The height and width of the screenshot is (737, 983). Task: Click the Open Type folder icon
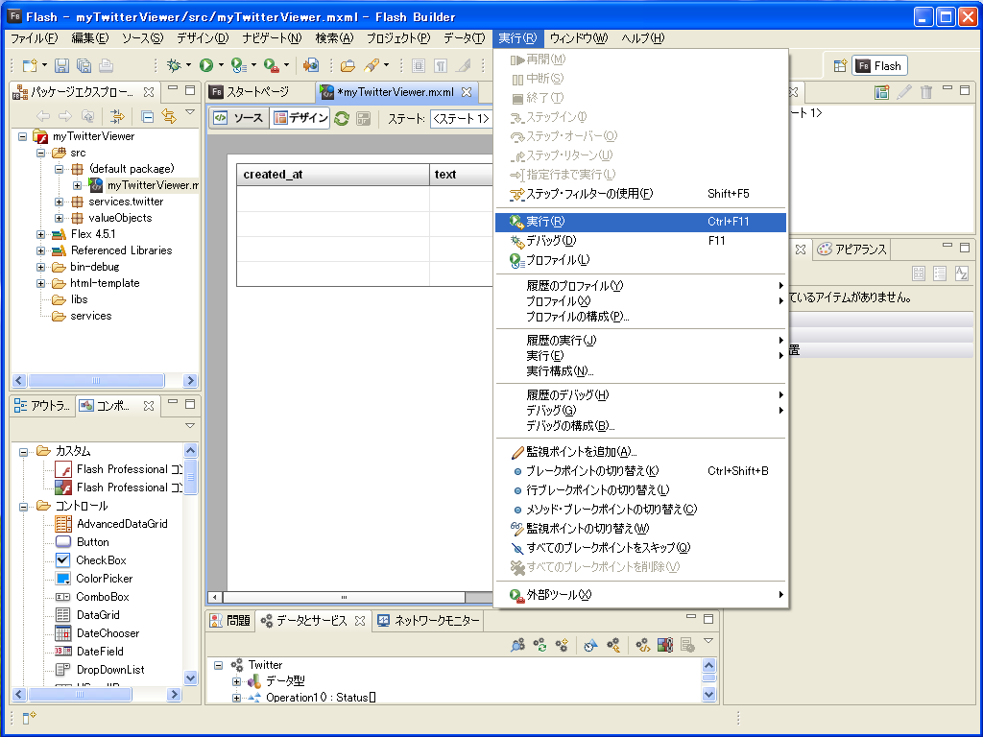348,65
